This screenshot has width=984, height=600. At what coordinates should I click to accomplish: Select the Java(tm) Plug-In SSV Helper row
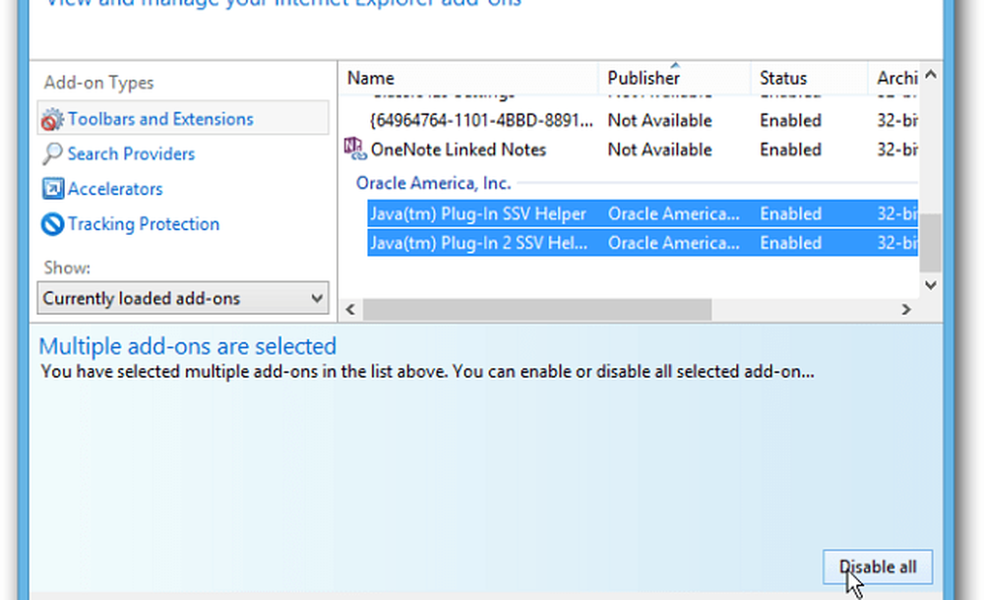tap(643, 213)
